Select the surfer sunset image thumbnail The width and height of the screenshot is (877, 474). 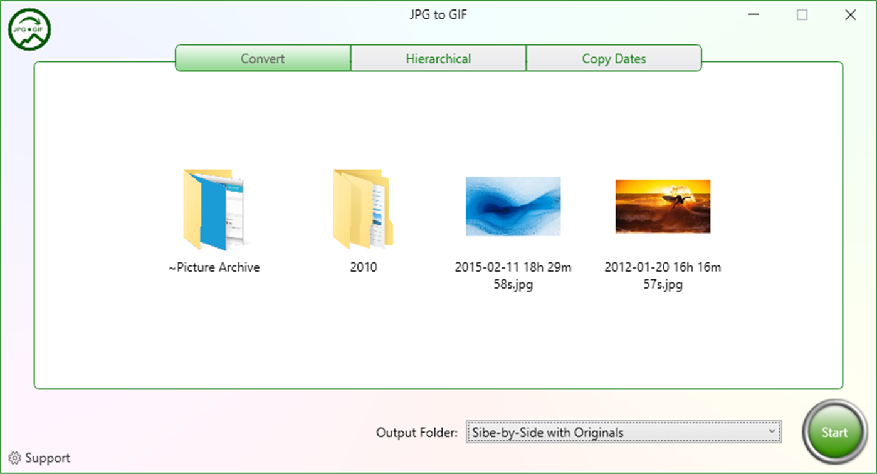pos(662,205)
